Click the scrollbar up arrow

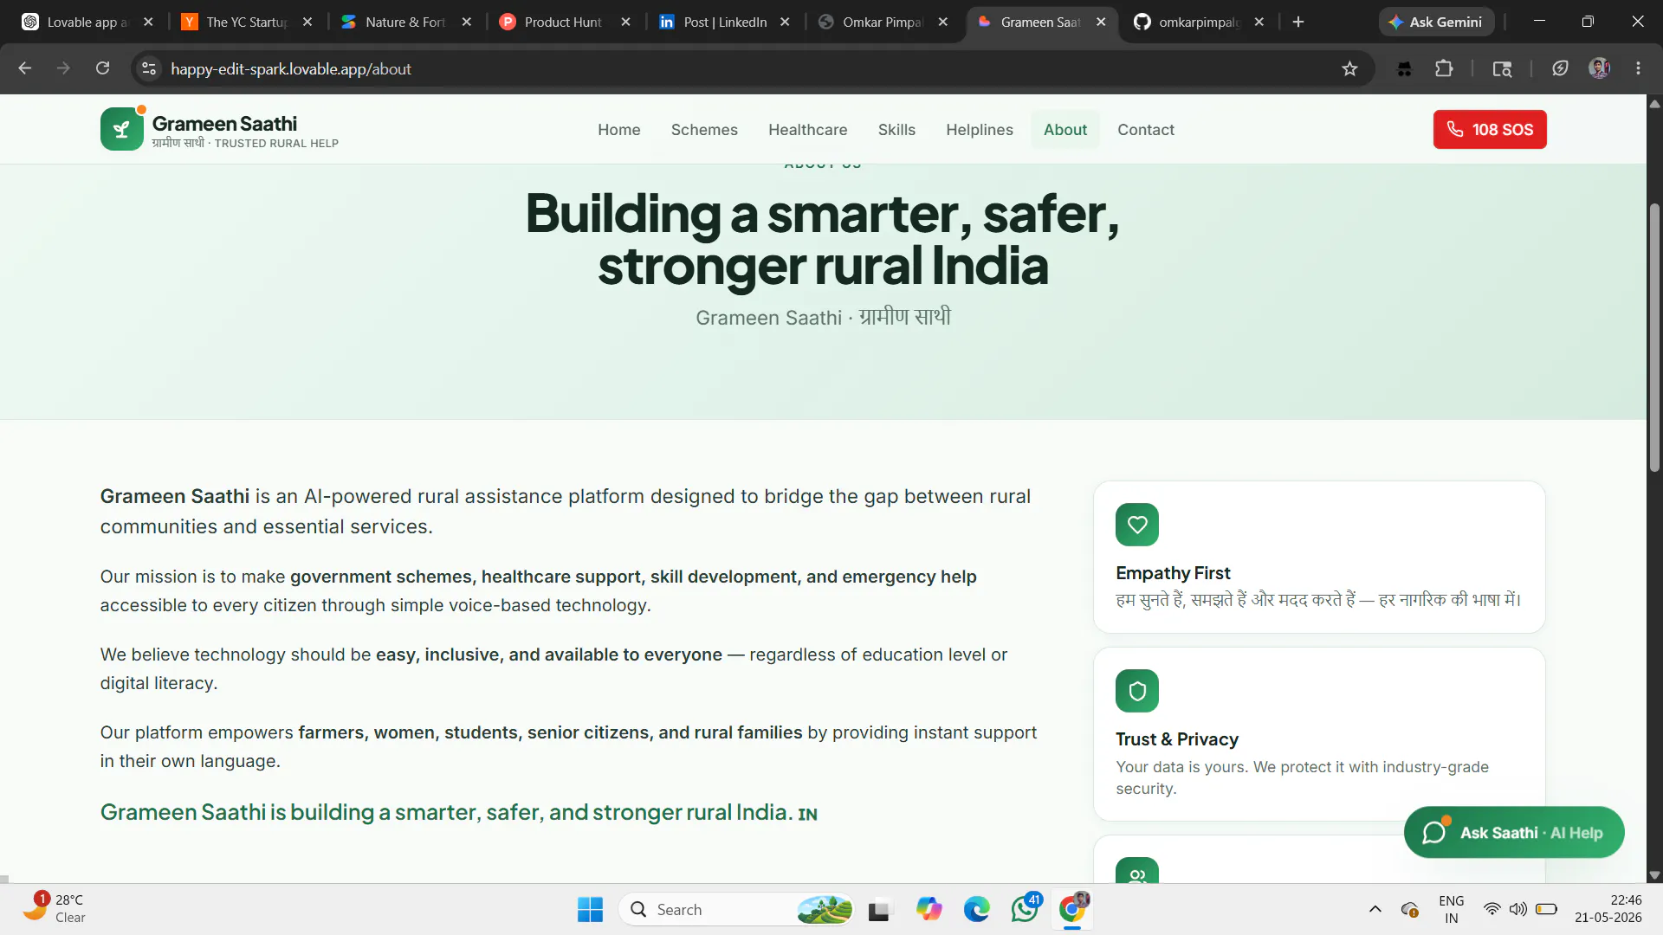click(1654, 104)
